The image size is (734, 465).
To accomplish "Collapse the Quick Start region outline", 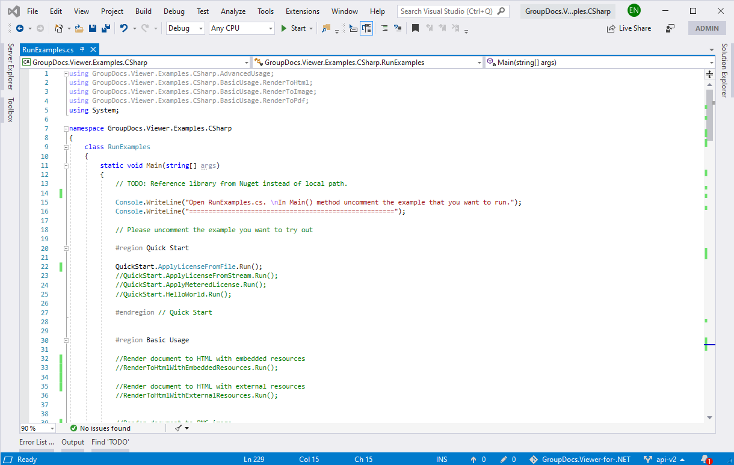I will [66, 248].
